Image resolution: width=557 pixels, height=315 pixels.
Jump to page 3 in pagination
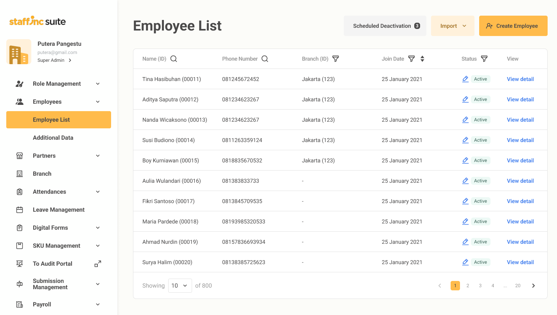tap(480, 286)
